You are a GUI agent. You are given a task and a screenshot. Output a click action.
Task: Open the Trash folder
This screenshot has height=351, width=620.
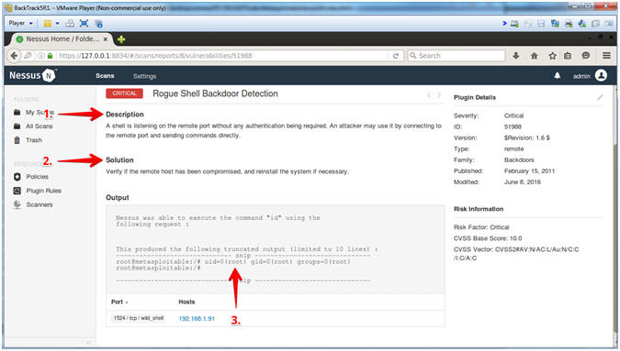(x=34, y=140)
